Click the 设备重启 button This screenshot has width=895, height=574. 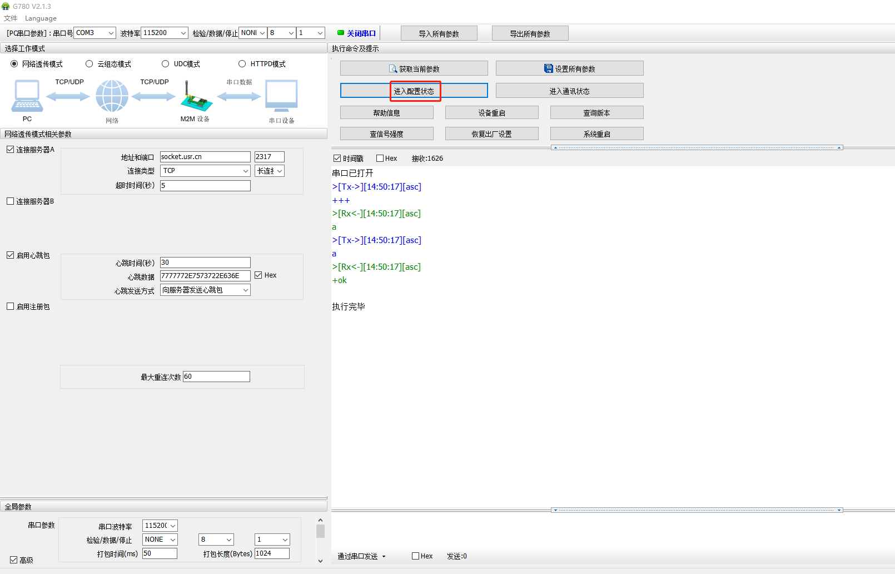491,113
